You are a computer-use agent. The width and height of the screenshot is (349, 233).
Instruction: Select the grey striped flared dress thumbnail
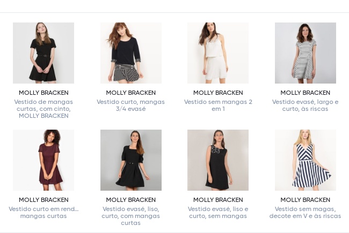coord(305,53)
